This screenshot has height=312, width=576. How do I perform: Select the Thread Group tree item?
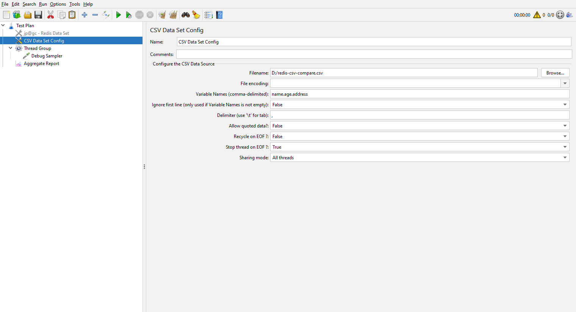click(37, 48)
